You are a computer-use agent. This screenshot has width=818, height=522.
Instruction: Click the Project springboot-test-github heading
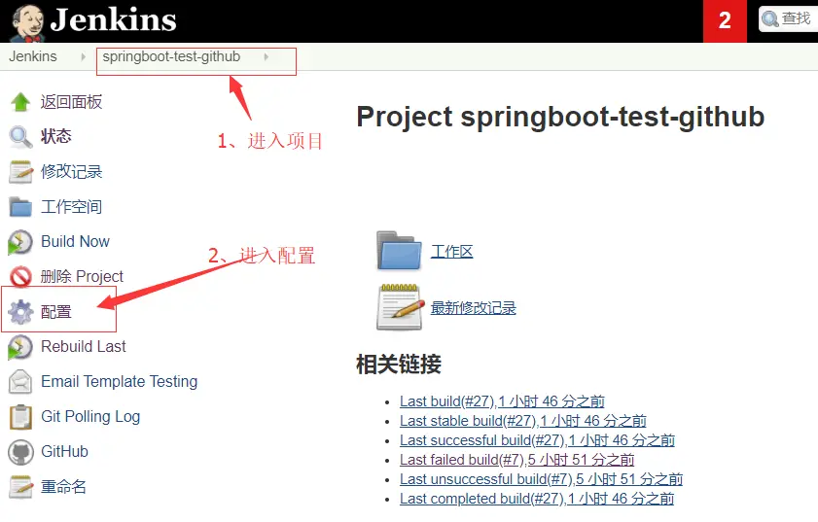click(560, 117)
